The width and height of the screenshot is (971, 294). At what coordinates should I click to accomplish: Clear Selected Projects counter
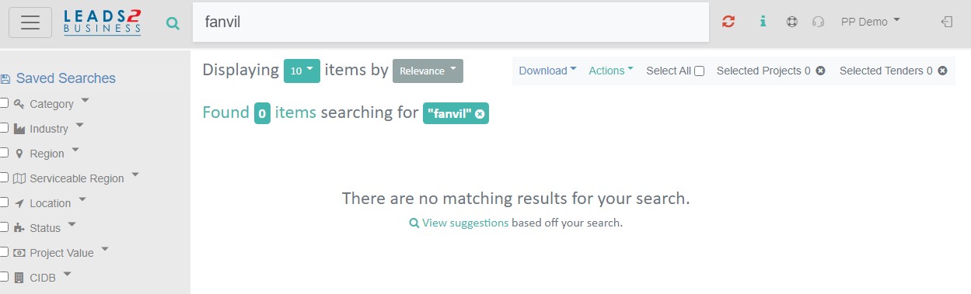click(x=821, y=71)
